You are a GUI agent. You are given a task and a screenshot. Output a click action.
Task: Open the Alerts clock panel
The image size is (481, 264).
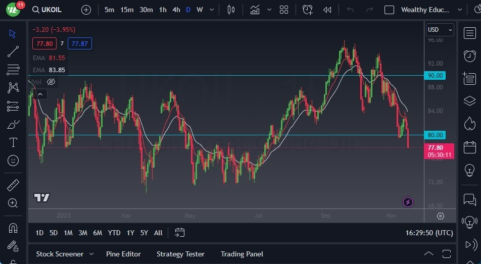coord(469,56)
